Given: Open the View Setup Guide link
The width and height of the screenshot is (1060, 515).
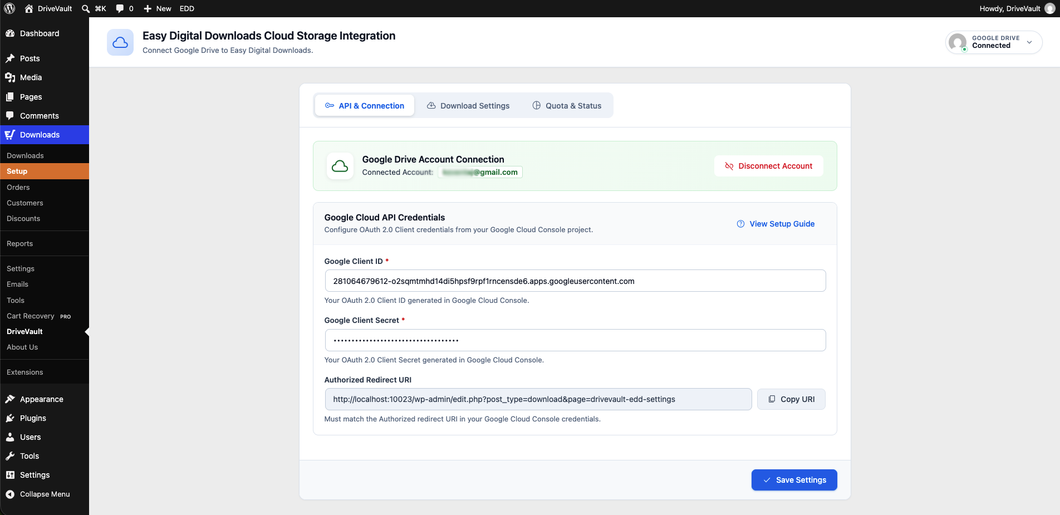Looking at the screenshot, I should pyautogui.click(x=776, y=224).
